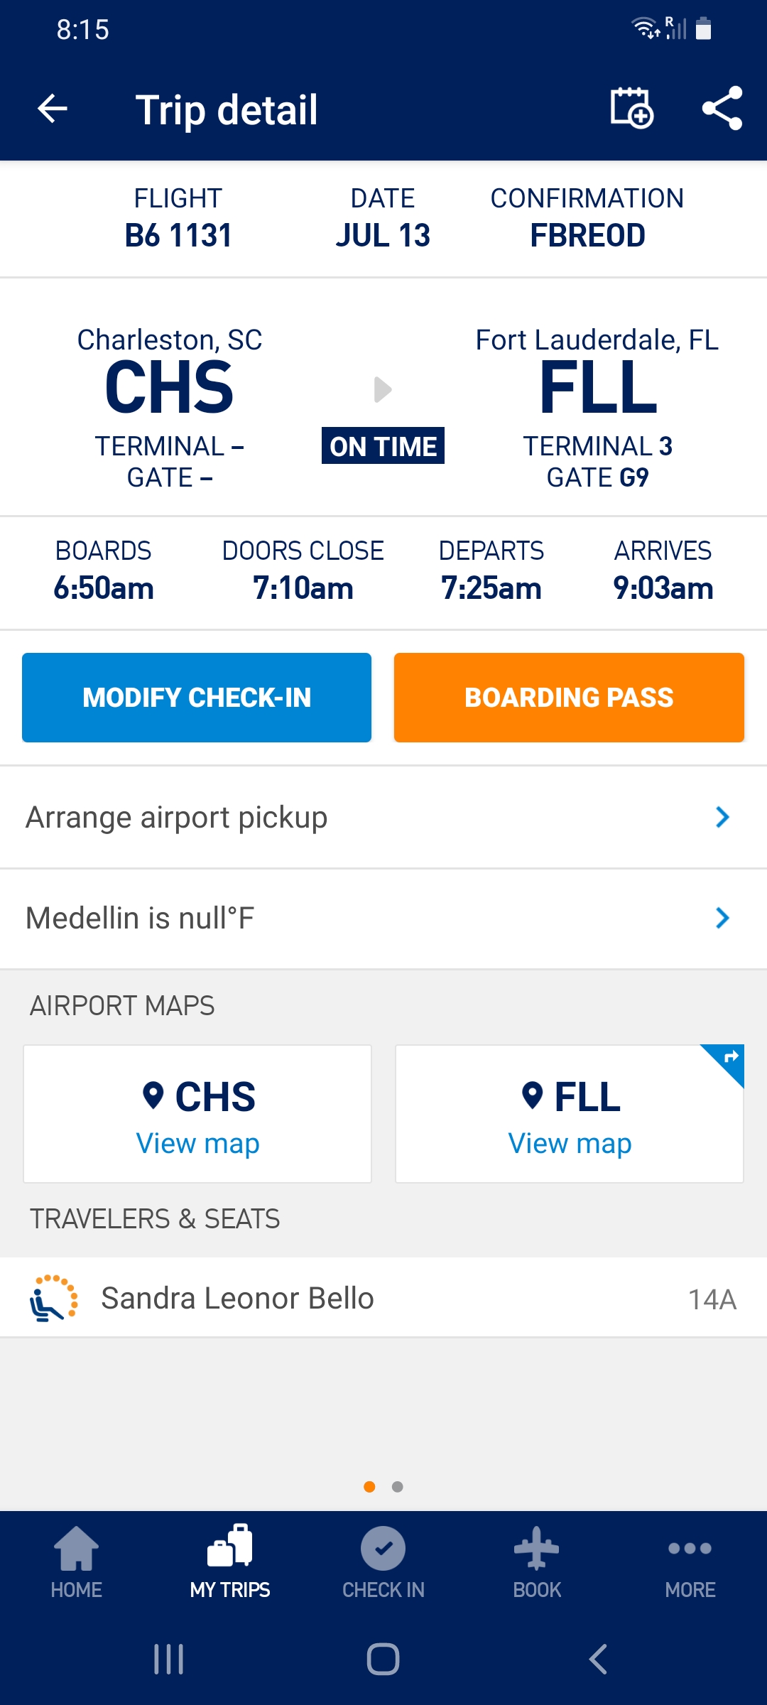The image size is (767, 1705).
Task: Tap the flight direction arrow between airports
Action: [383, 389]
